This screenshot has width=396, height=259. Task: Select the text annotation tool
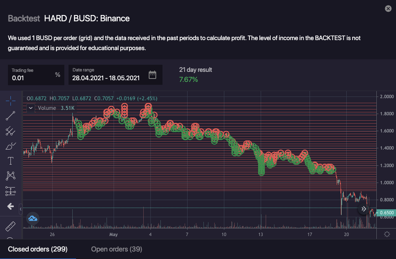tap(10, 161)
